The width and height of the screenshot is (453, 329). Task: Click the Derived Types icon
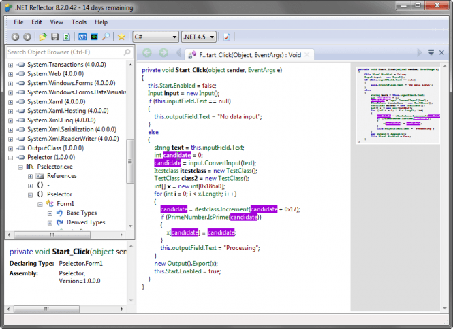pyautogui.click(x=60, y=222)
